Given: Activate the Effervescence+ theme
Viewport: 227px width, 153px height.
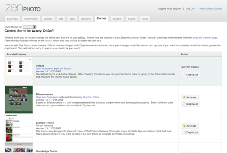Looking at the screenshot, I should tap(190, 97).
